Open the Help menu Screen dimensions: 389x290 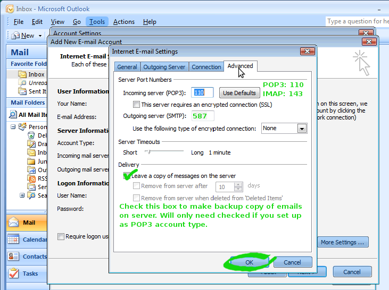(x=150, y=22)
